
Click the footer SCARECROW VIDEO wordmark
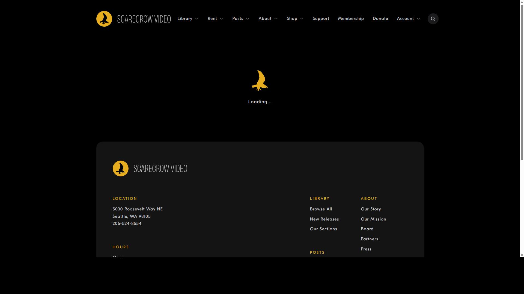pos(160,169)
